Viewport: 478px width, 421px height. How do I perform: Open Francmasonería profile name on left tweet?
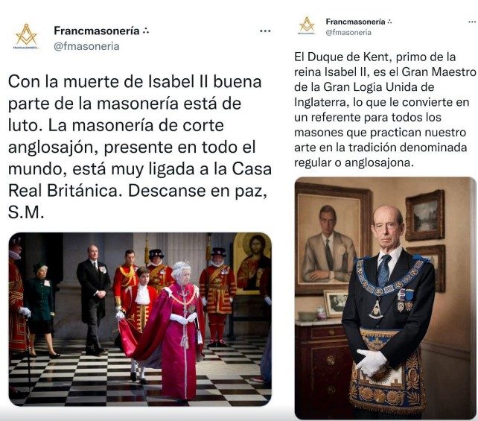pyautogui.click(x=97, y=31)
